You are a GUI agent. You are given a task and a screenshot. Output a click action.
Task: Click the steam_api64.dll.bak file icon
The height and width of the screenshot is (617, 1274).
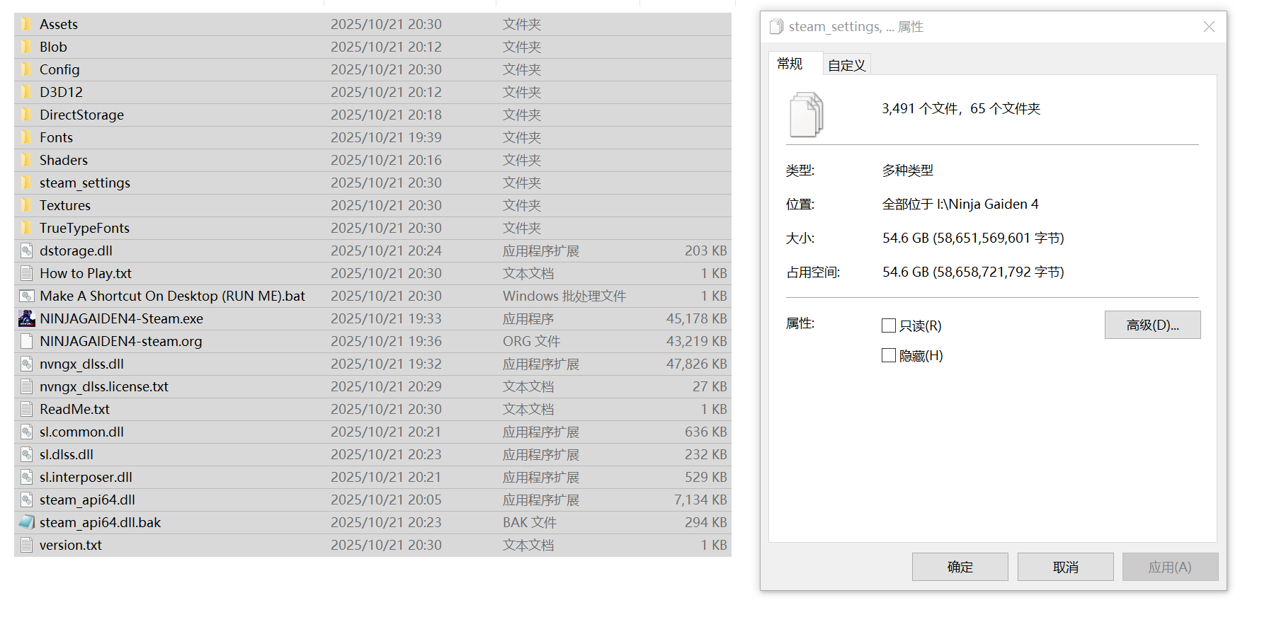coord(27,522)
